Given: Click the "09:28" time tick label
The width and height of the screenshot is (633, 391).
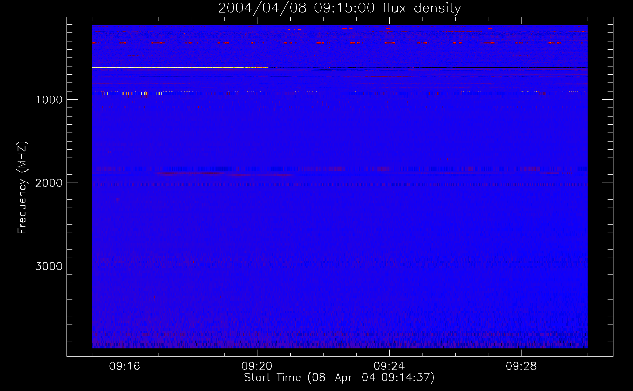Looking at the screenshot, I should (x=522, y=366).
